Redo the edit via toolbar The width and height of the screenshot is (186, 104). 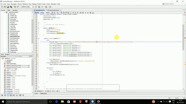coord(18,7)
